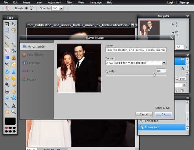194x150 pixels.
Task: Select the Move tool
Action: point(13,24)
